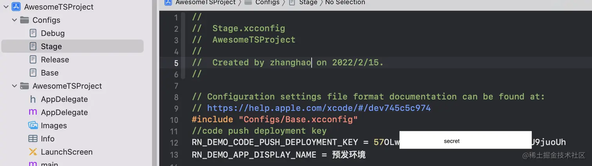Collapse the Configs folder chevron
Screen dimensions: 592x166
pyautogui.click(x=14, y=20)
